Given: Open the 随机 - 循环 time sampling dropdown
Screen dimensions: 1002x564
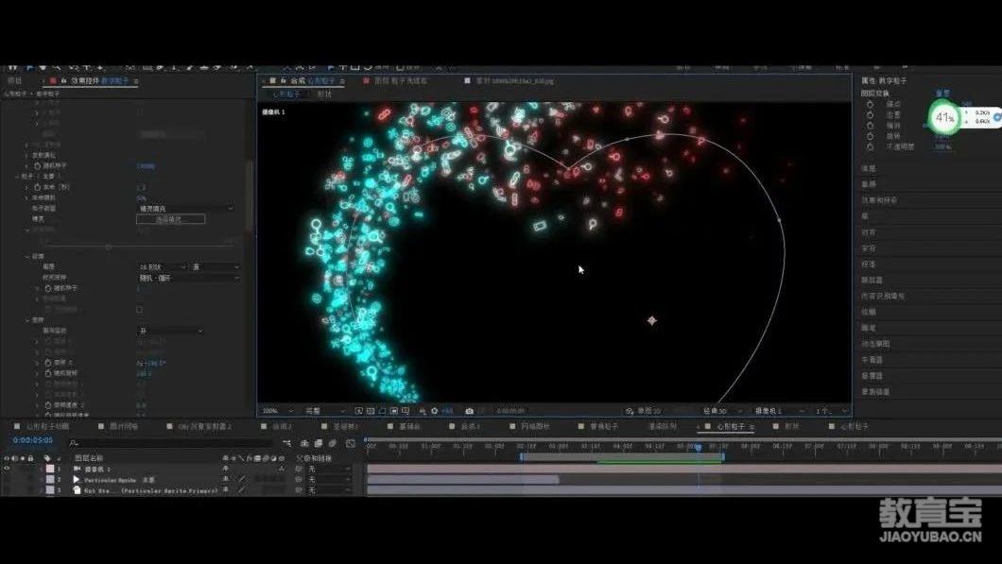Looking at the screenshot, I should pos(188,278).
